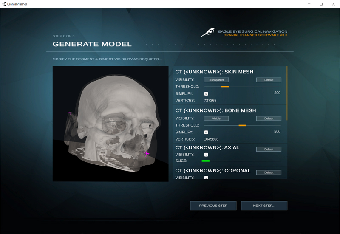Click the CT Skin Mesh heading
This screenshot has width=340, height=234.
click(x=214, y=72)
